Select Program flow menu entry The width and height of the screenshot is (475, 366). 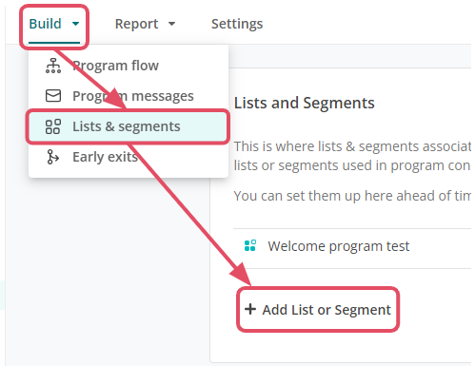[x=129, y=66]
